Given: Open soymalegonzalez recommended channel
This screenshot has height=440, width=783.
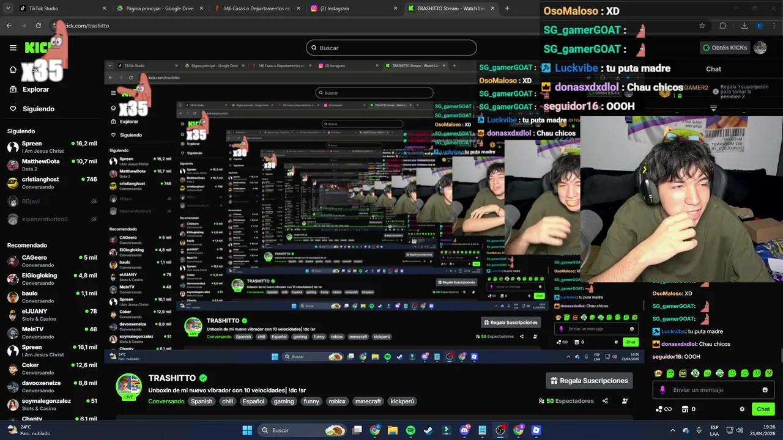Looking at the screenshot, I should 51,404.
